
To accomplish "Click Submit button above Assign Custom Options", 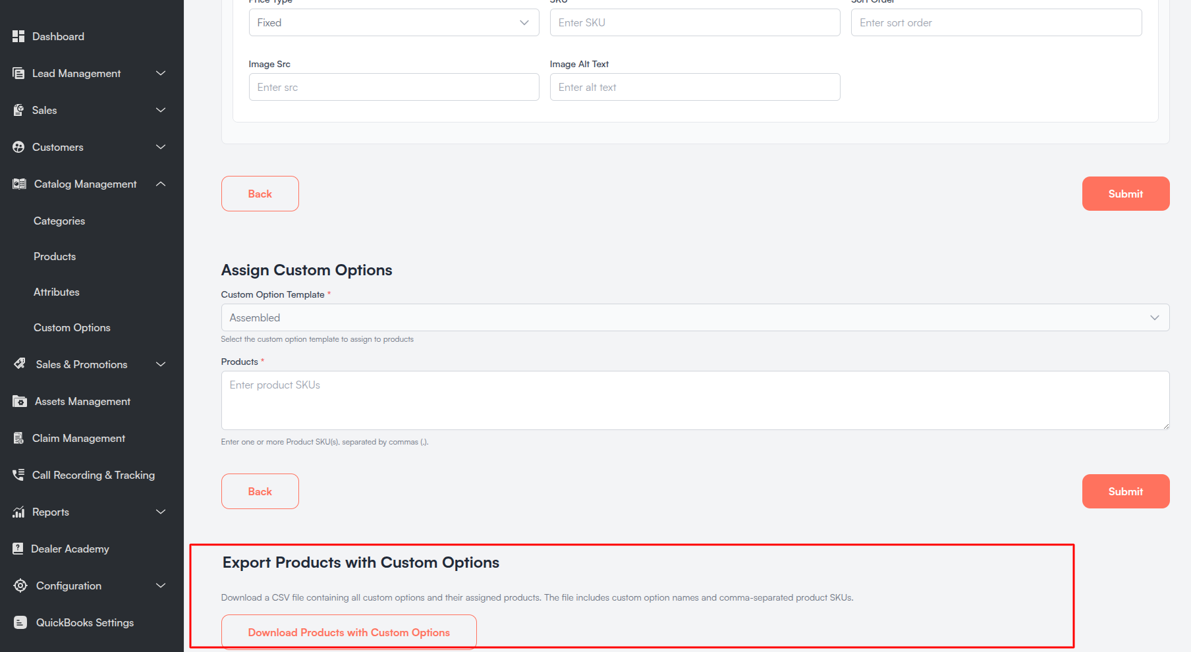I will [1126, 194].
